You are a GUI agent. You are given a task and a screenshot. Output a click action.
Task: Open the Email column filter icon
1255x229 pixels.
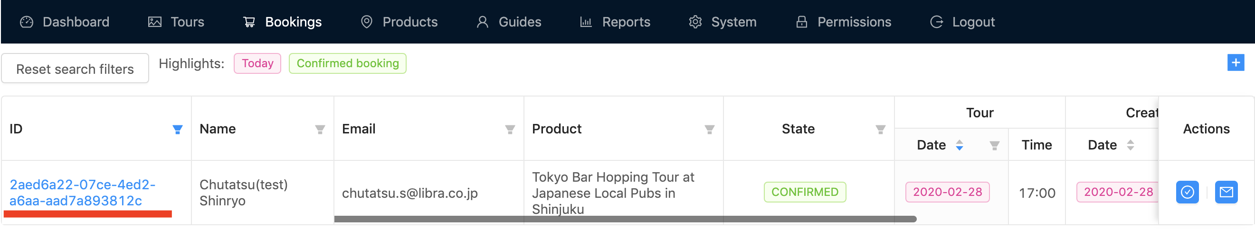pos(510,130)
